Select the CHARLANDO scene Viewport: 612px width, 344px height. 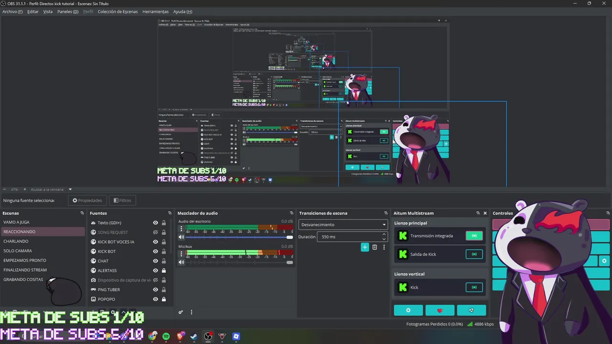click(43, 241)
